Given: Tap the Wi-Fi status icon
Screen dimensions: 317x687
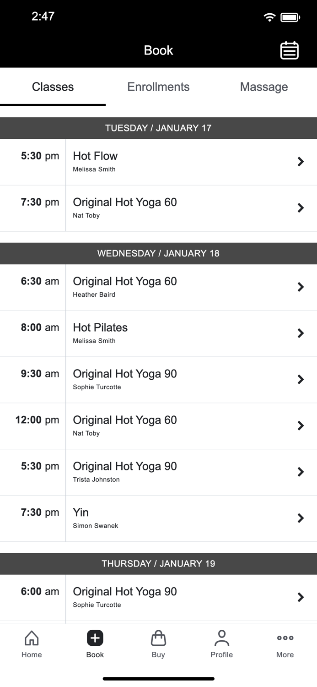Looking at the screenshot, I should (x=269, y=16).
